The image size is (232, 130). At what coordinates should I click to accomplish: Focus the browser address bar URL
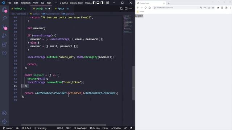(165, 8)
